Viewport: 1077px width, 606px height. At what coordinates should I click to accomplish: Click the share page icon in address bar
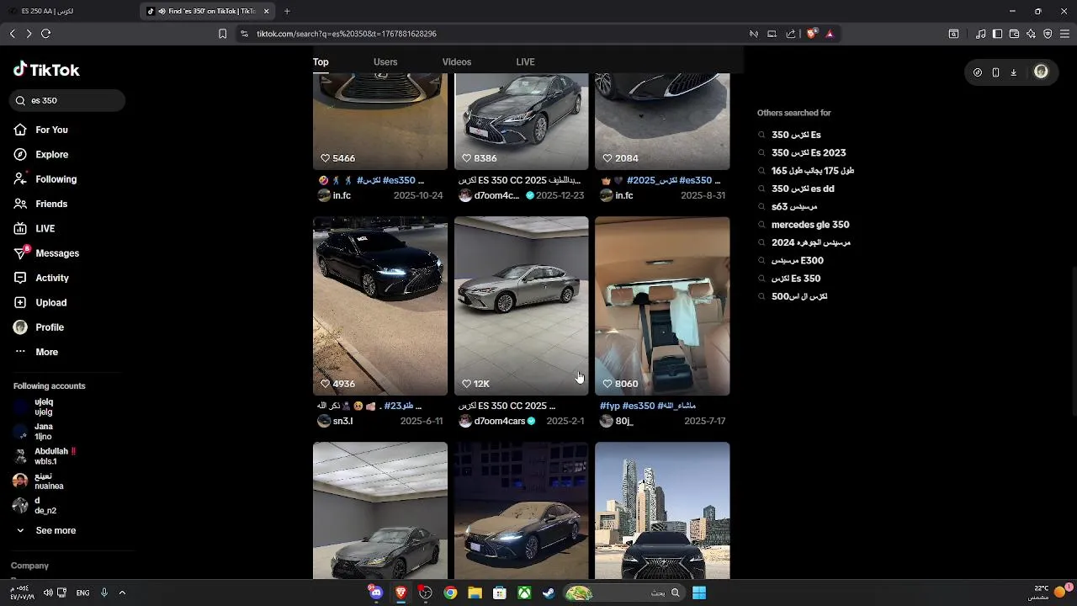(791, 34)
